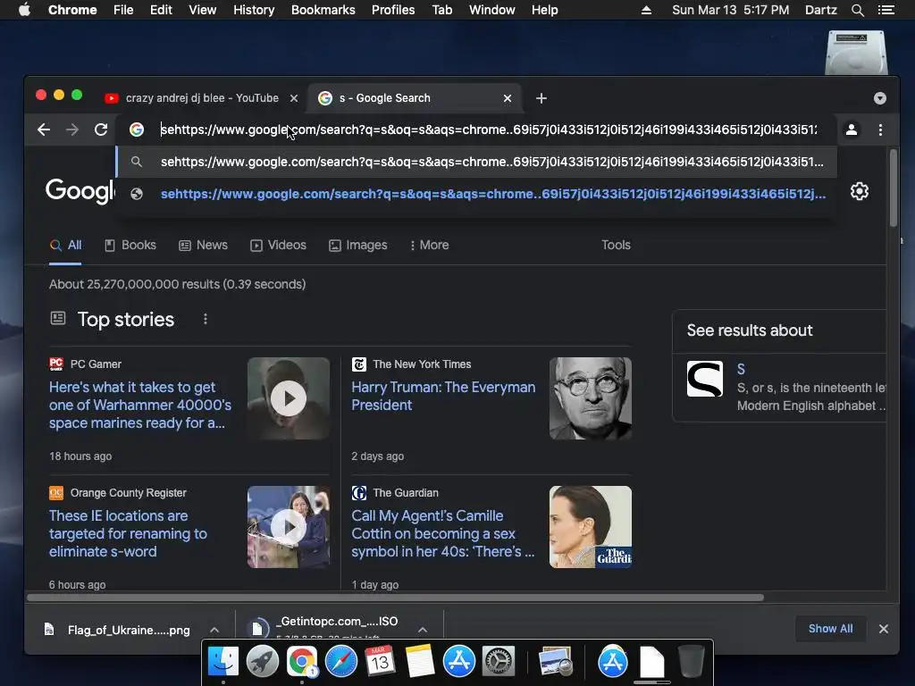Viewport: 915px width, 686px height.
Task: Open the History menu
Action: (254, 10)
